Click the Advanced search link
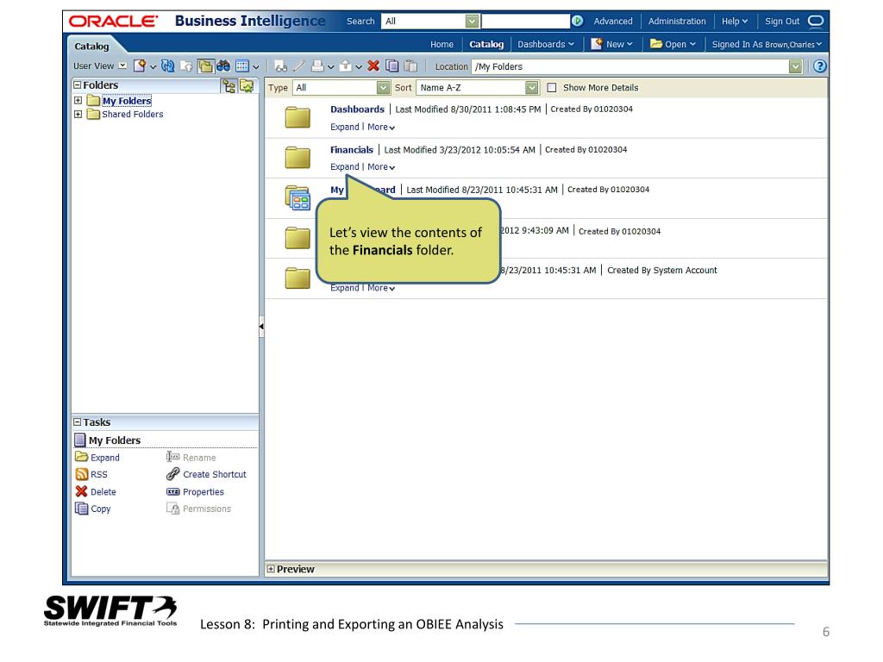Image resolution: width=883 pixels, height=662 pixels. click(613, 21)
